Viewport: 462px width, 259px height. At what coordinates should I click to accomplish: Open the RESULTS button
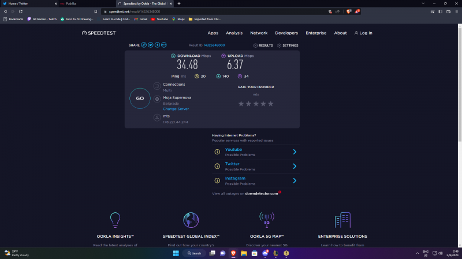coord(263,45)
